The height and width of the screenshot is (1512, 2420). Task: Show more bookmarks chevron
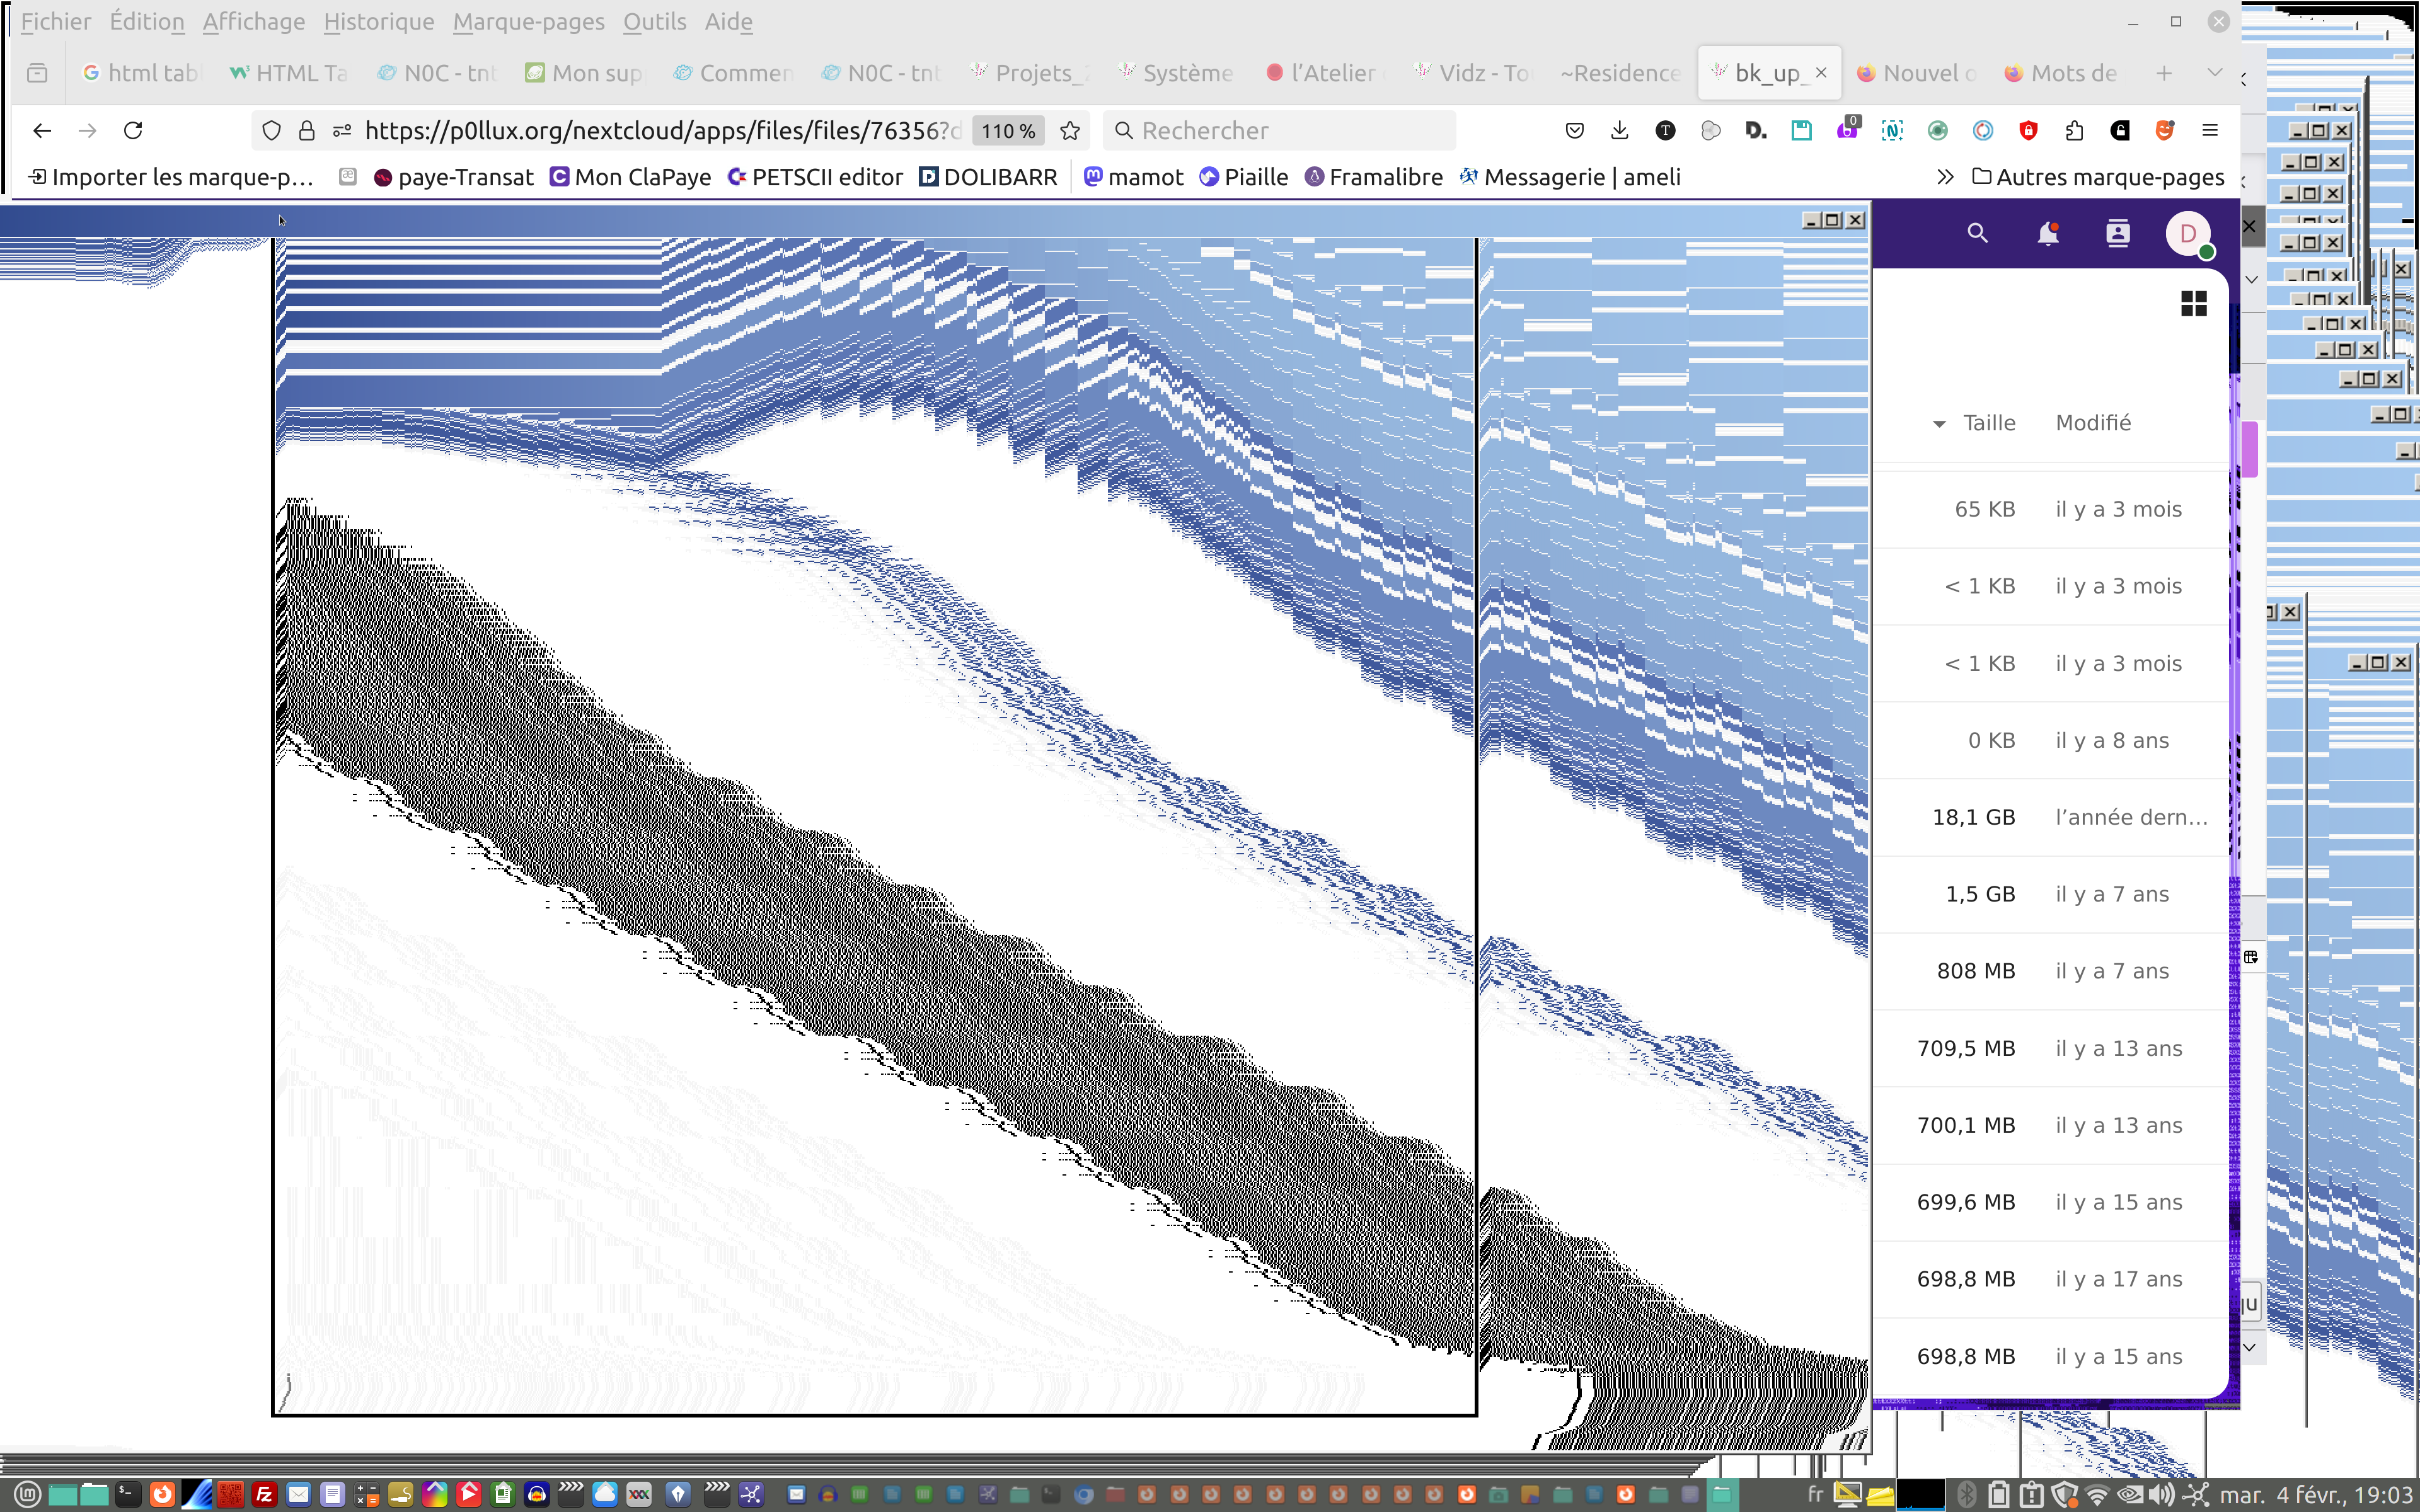point(1944,177)
